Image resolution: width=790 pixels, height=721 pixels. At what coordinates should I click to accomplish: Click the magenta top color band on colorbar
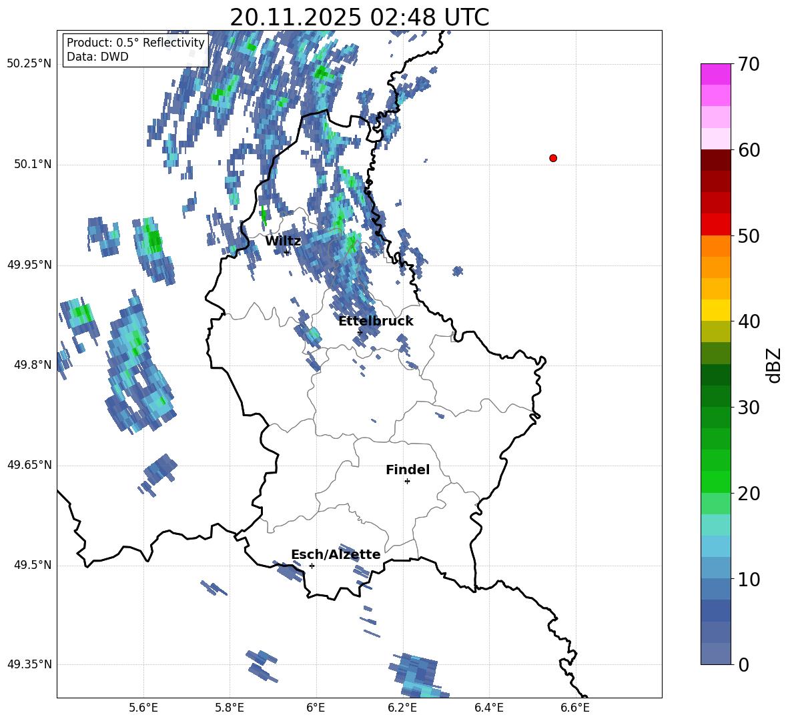[x=716, y=74]
